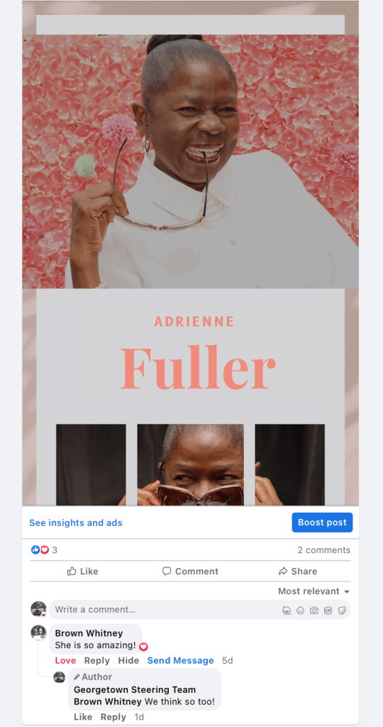This screenshot has width=383, height=727.
Task: Click the avatar sticker icon in comment box
Action: coord(287,610)
